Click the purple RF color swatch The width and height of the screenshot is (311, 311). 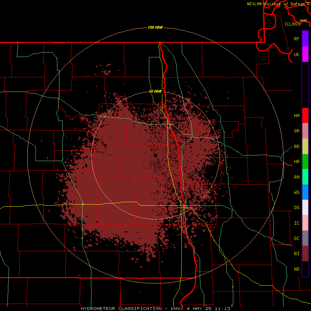tap(305, 39)
